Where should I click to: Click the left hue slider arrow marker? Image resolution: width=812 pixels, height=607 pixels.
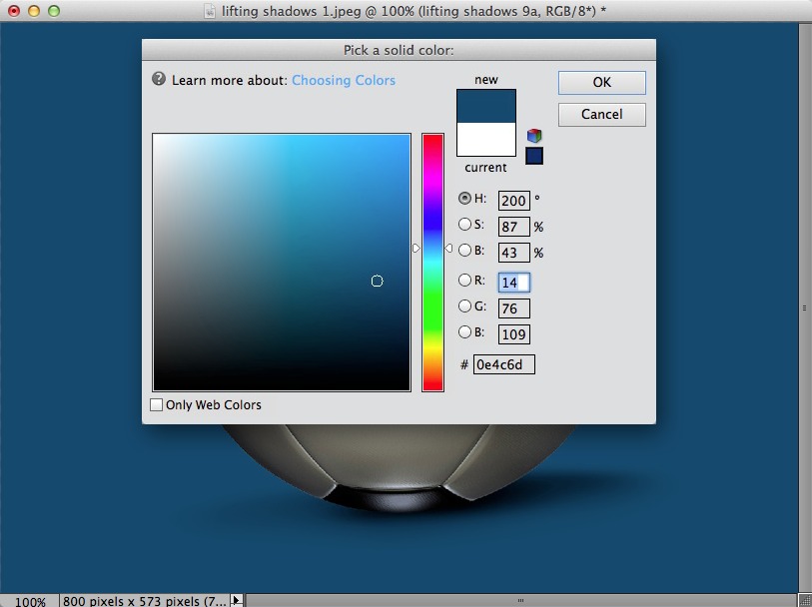416,248
